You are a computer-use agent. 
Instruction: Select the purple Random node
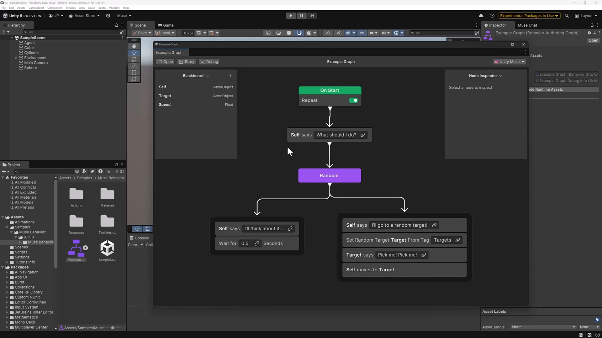click(329, 176)
